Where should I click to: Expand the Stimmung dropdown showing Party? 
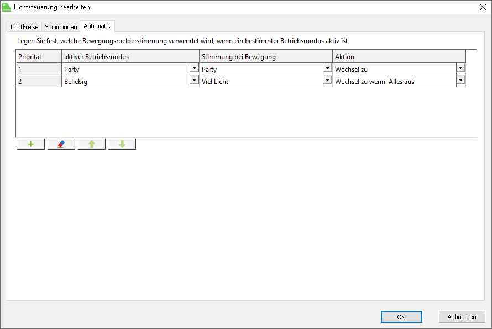point(327,68)
